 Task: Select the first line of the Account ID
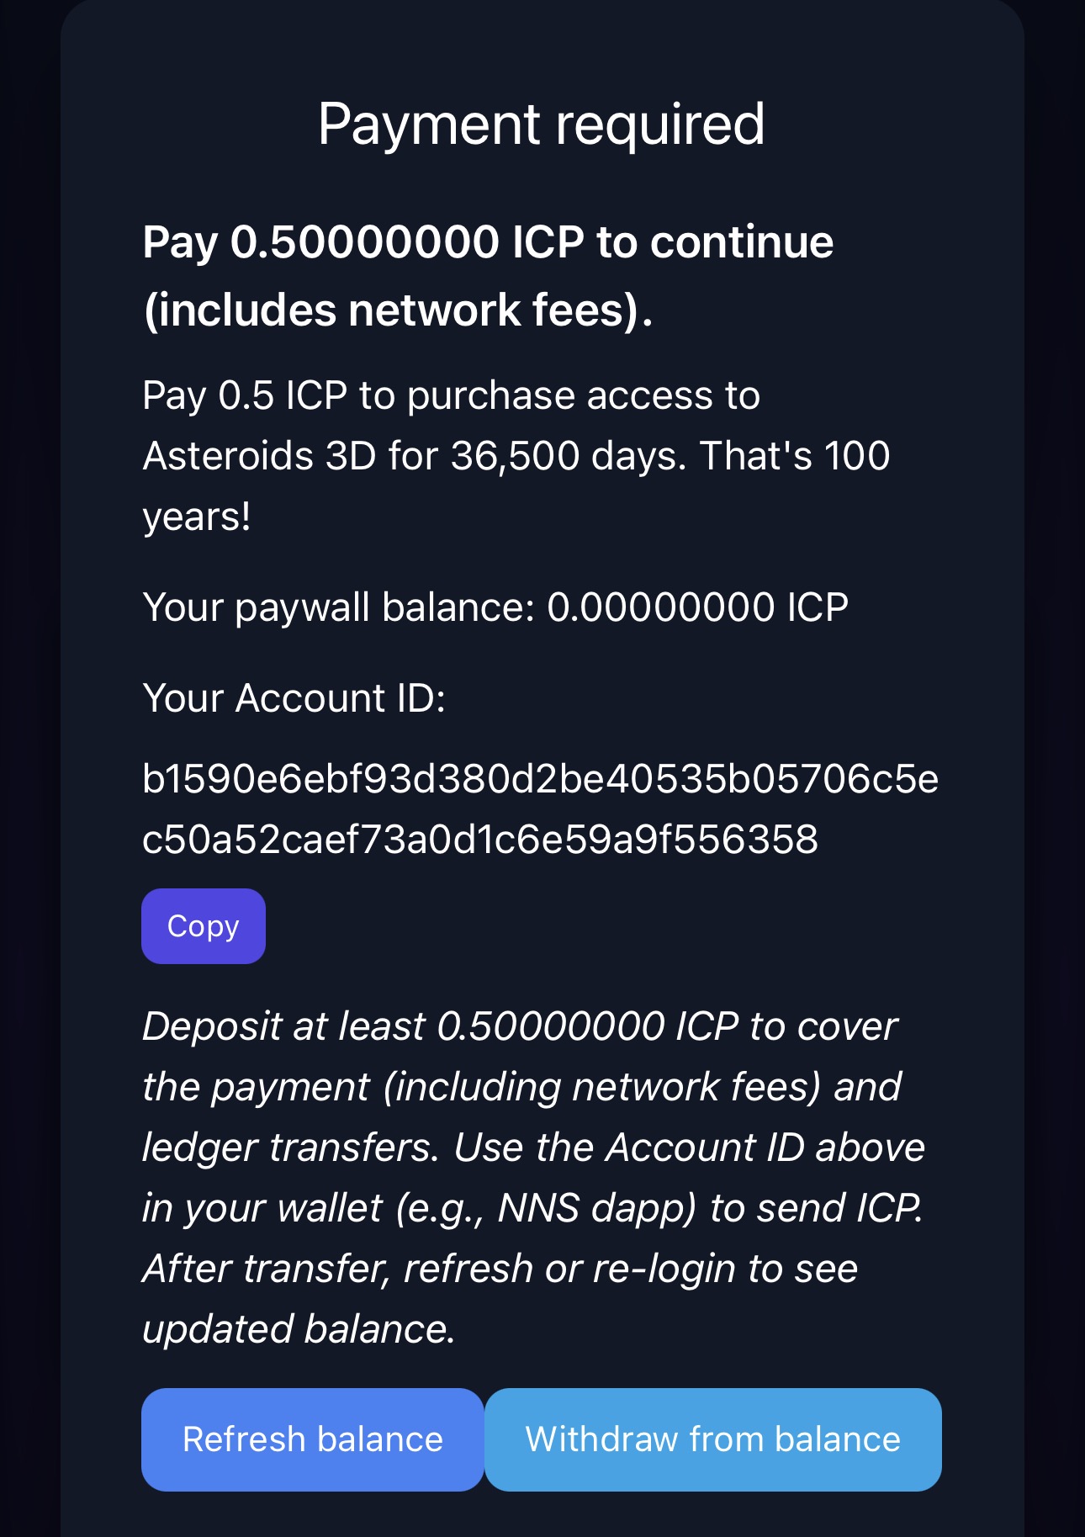coord(542,780)
